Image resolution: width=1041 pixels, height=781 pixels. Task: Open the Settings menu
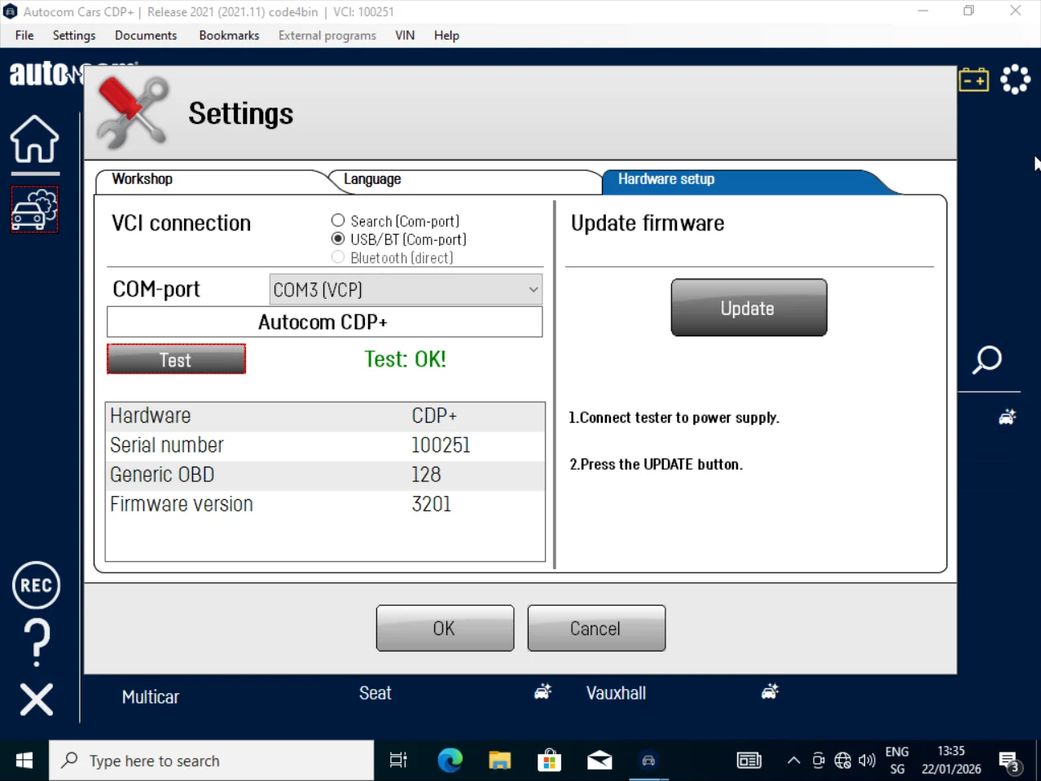click(74, 35)
